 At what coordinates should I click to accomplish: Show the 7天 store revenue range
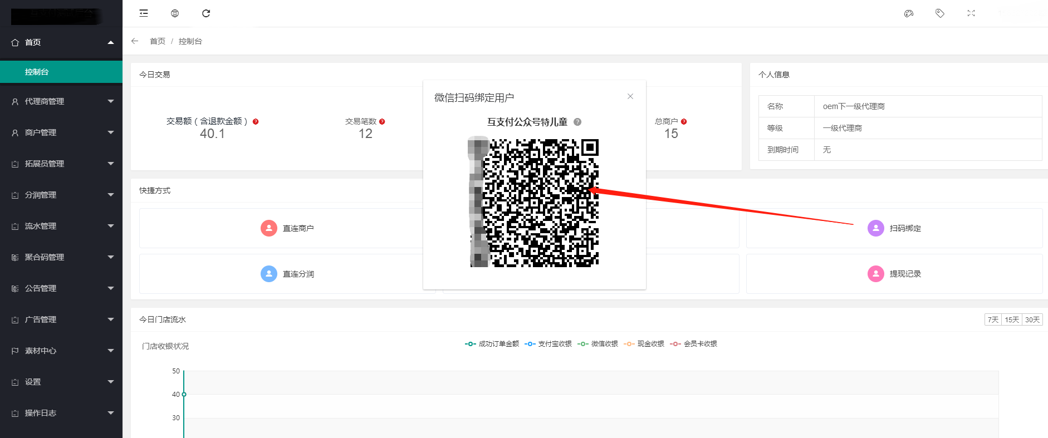pyautogui.click(x=993, y=319)
